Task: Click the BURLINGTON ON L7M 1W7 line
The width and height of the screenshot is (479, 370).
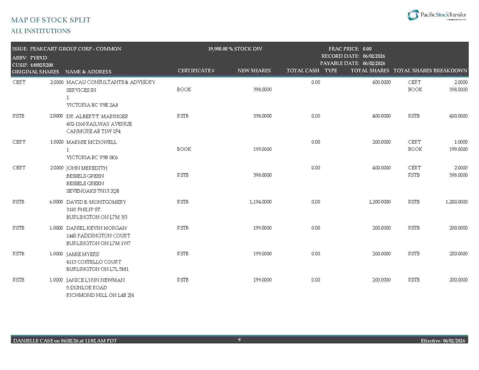Action: [99, 243]
